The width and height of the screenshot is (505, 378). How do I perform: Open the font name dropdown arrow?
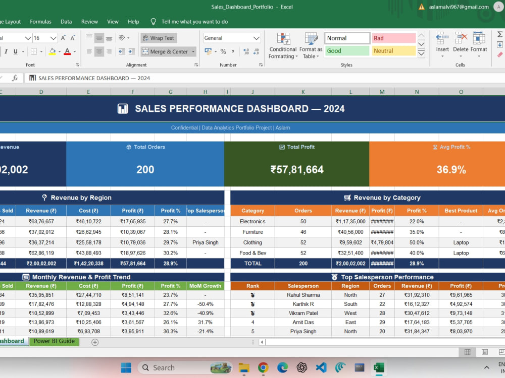click(x=28, y=38)
